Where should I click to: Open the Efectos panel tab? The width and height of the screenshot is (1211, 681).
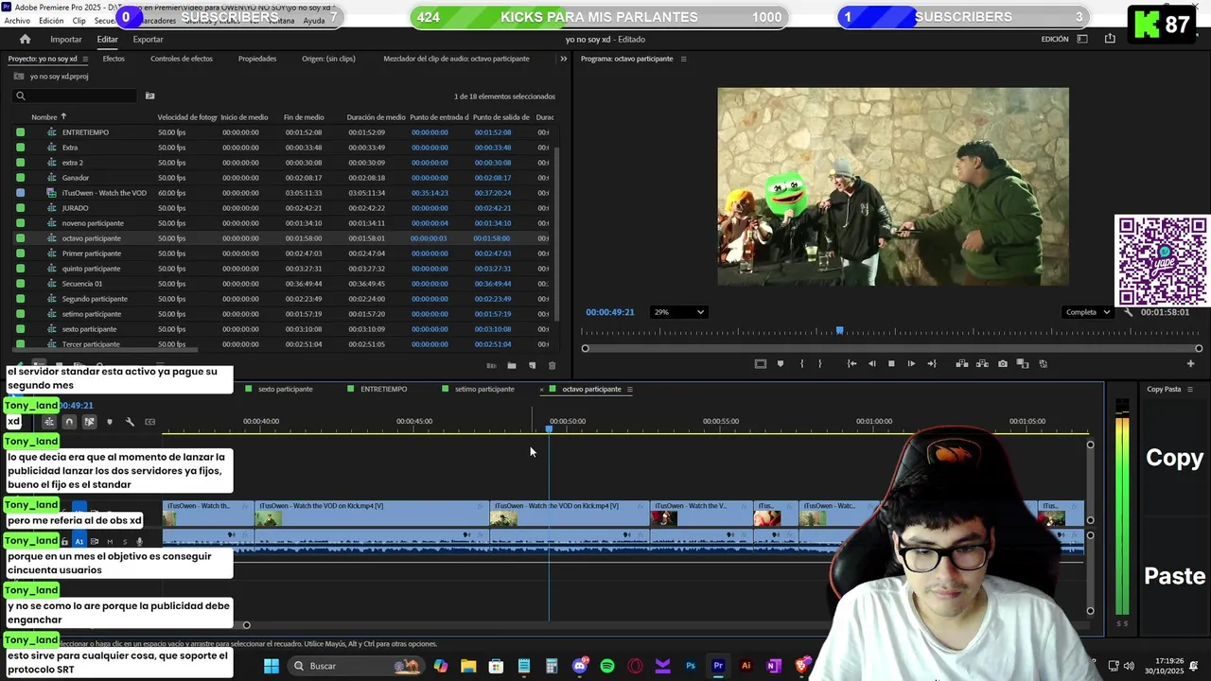point(114,59)
